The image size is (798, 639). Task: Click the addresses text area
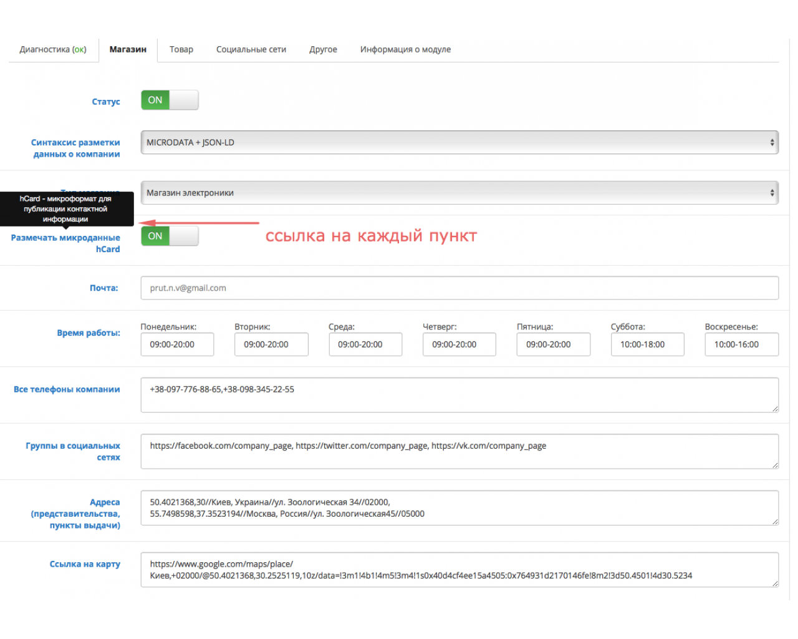(x=459, y=508)
